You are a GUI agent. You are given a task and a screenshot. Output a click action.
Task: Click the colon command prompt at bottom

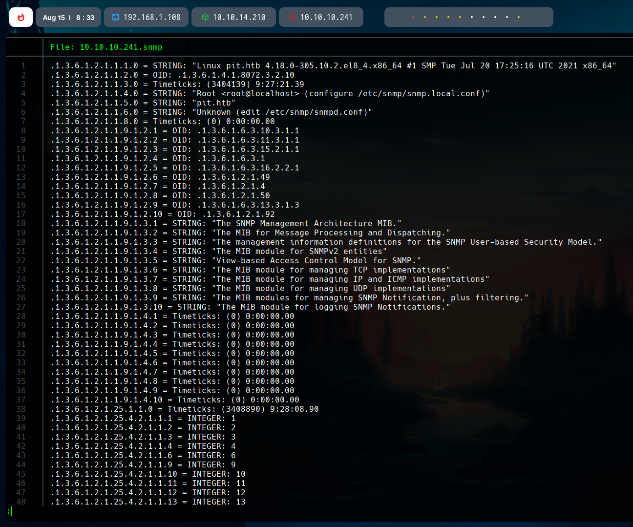point(9,511)
